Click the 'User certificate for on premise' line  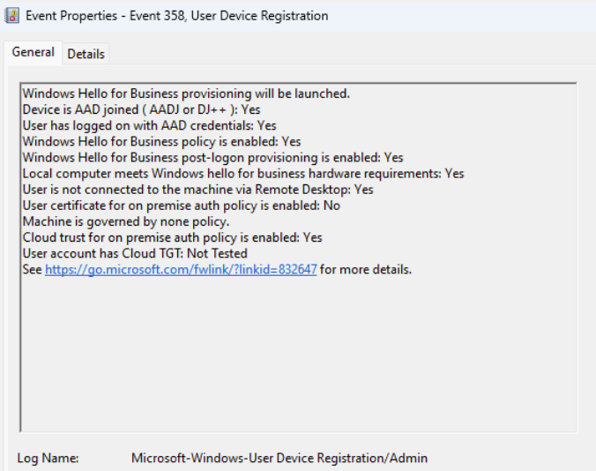pos(181,206)
